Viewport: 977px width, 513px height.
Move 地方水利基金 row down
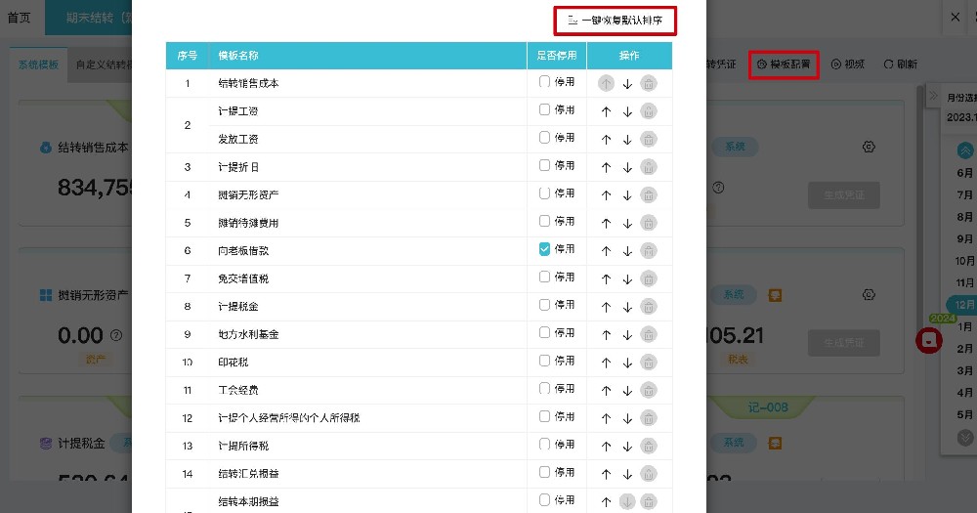click(x=627, y=335)
